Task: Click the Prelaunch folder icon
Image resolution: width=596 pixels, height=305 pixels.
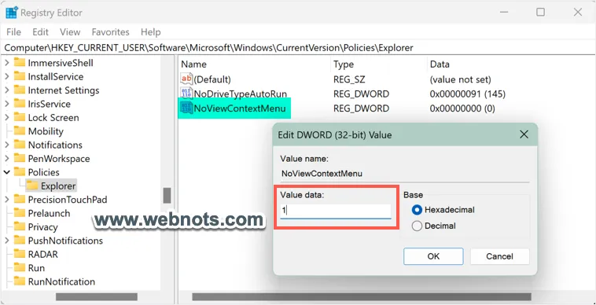Action: pyautogui.click(x=20, y=213)
